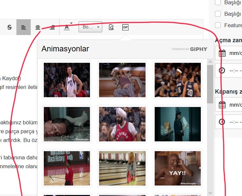Align text right
The image size is (242, 196).
[52, 27]
